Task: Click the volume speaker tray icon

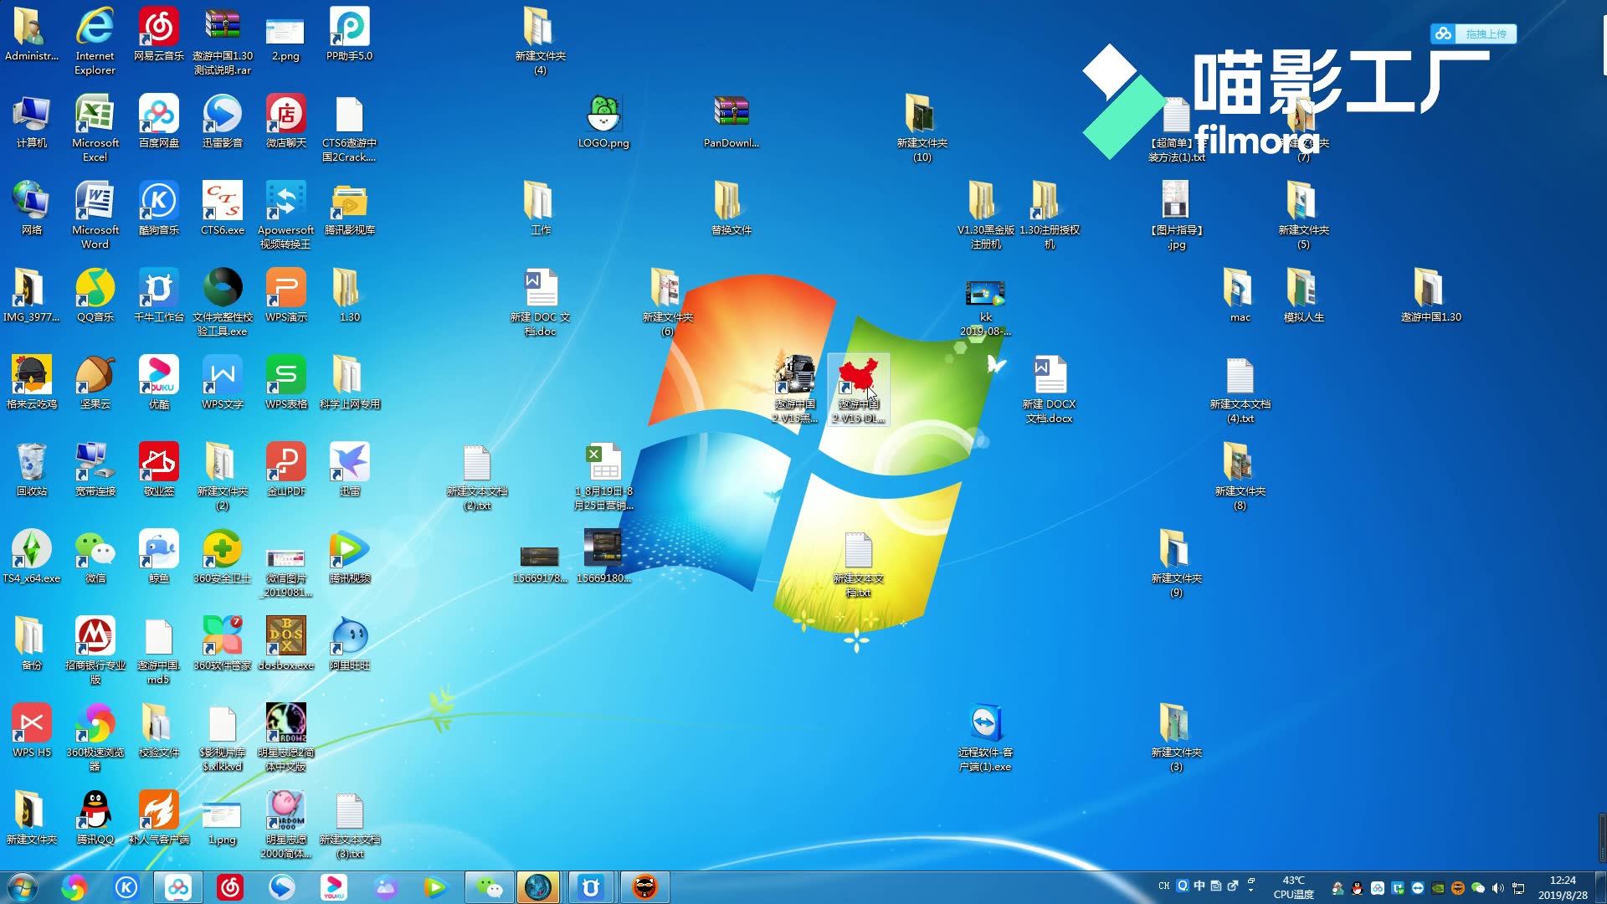Action: pos(1497,888)
